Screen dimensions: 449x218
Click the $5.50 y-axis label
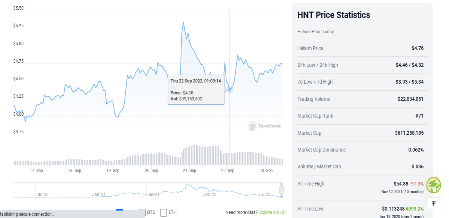[x=18, y=8]
